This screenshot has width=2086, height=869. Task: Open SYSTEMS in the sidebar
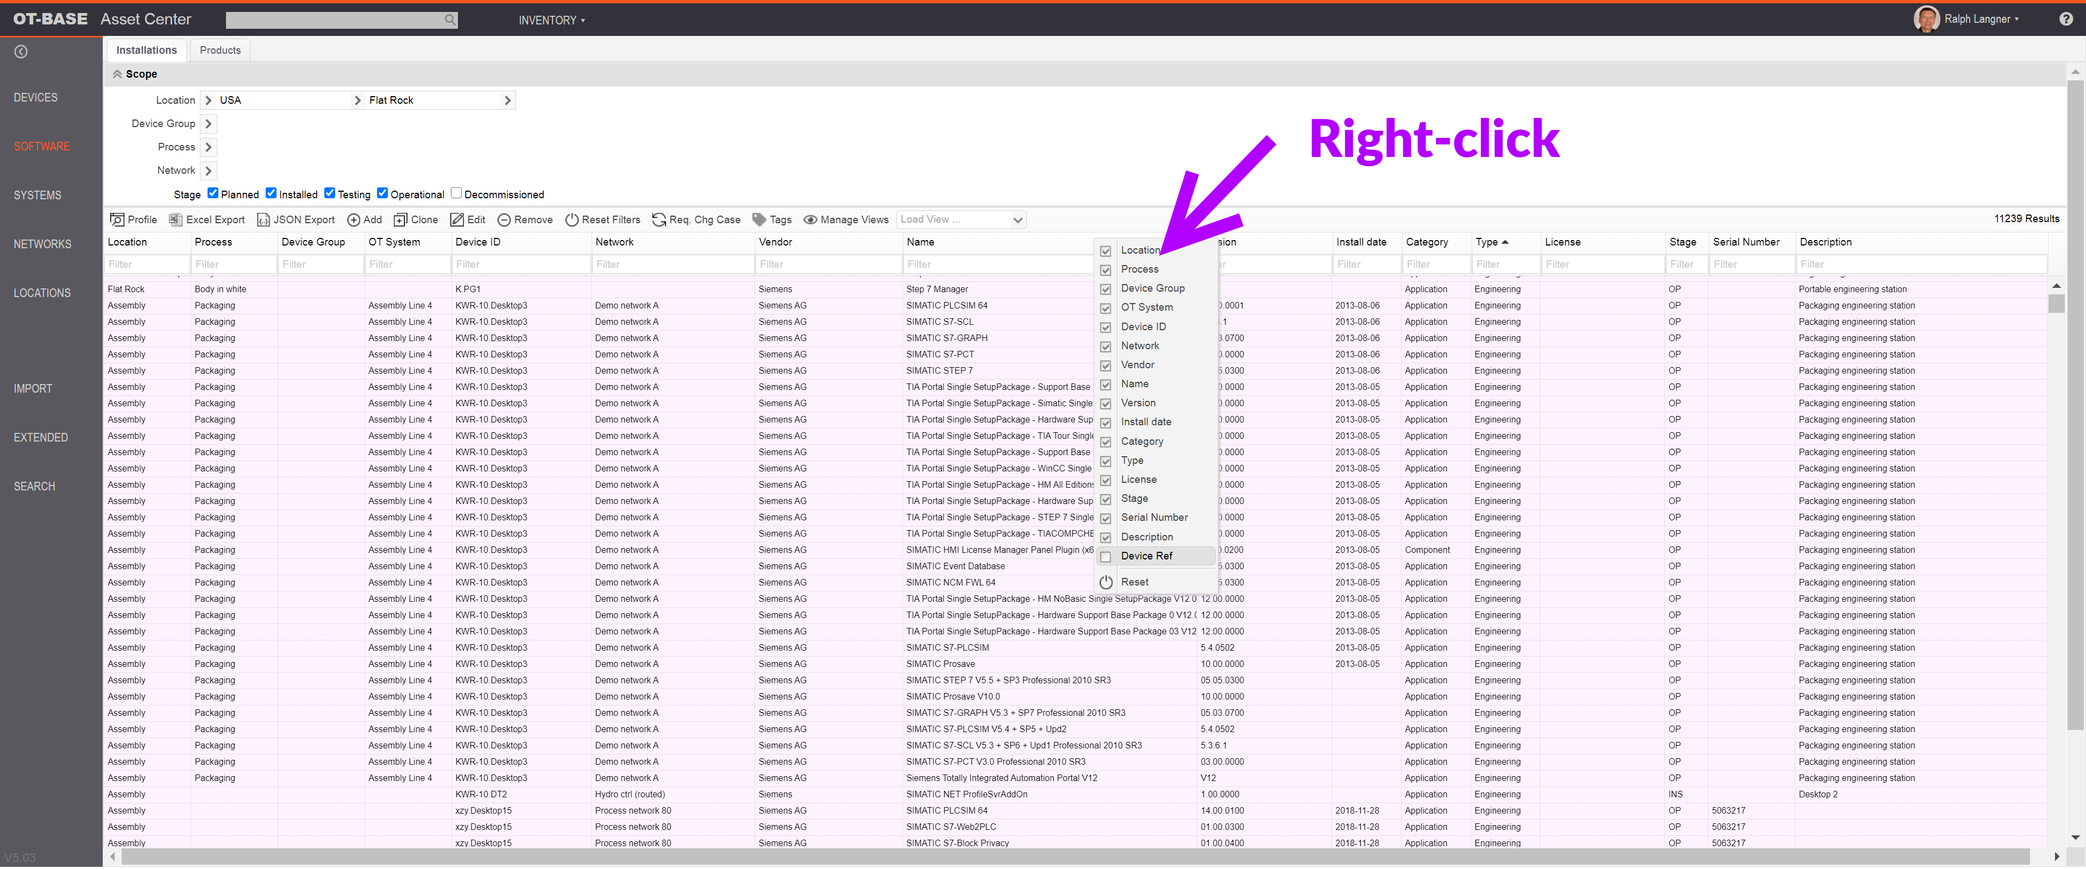(x=37, y=195)
